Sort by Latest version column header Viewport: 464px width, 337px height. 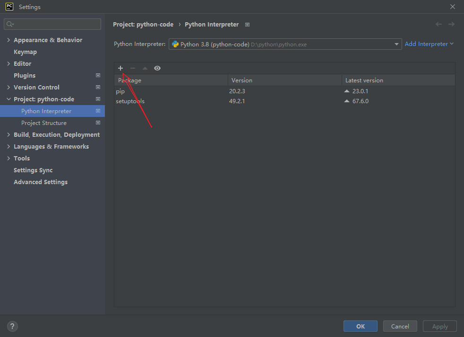(x=398, y=80)
